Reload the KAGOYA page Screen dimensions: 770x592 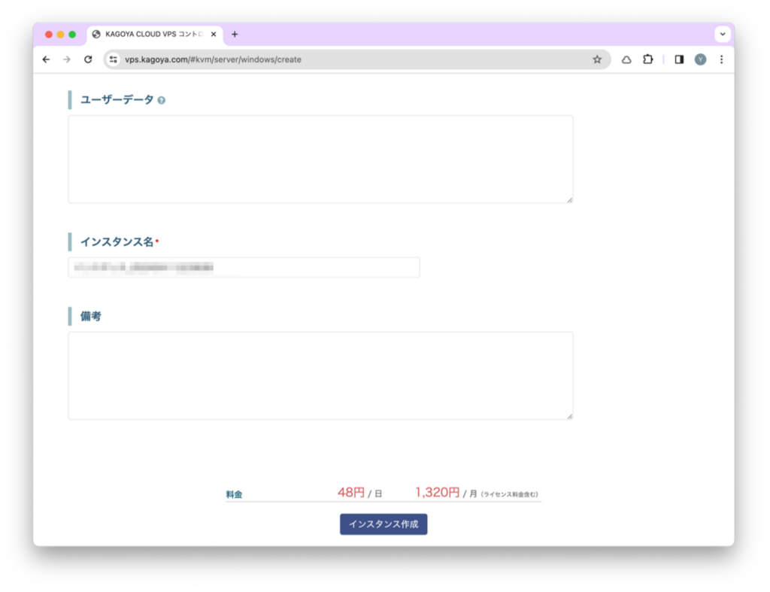(88, 59)
